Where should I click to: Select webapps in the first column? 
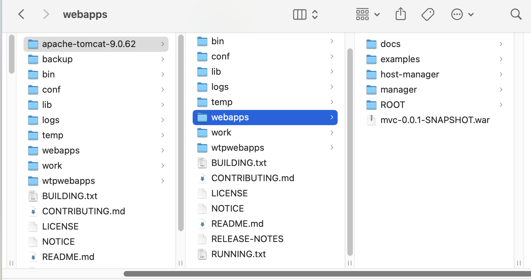pos(61,150)
